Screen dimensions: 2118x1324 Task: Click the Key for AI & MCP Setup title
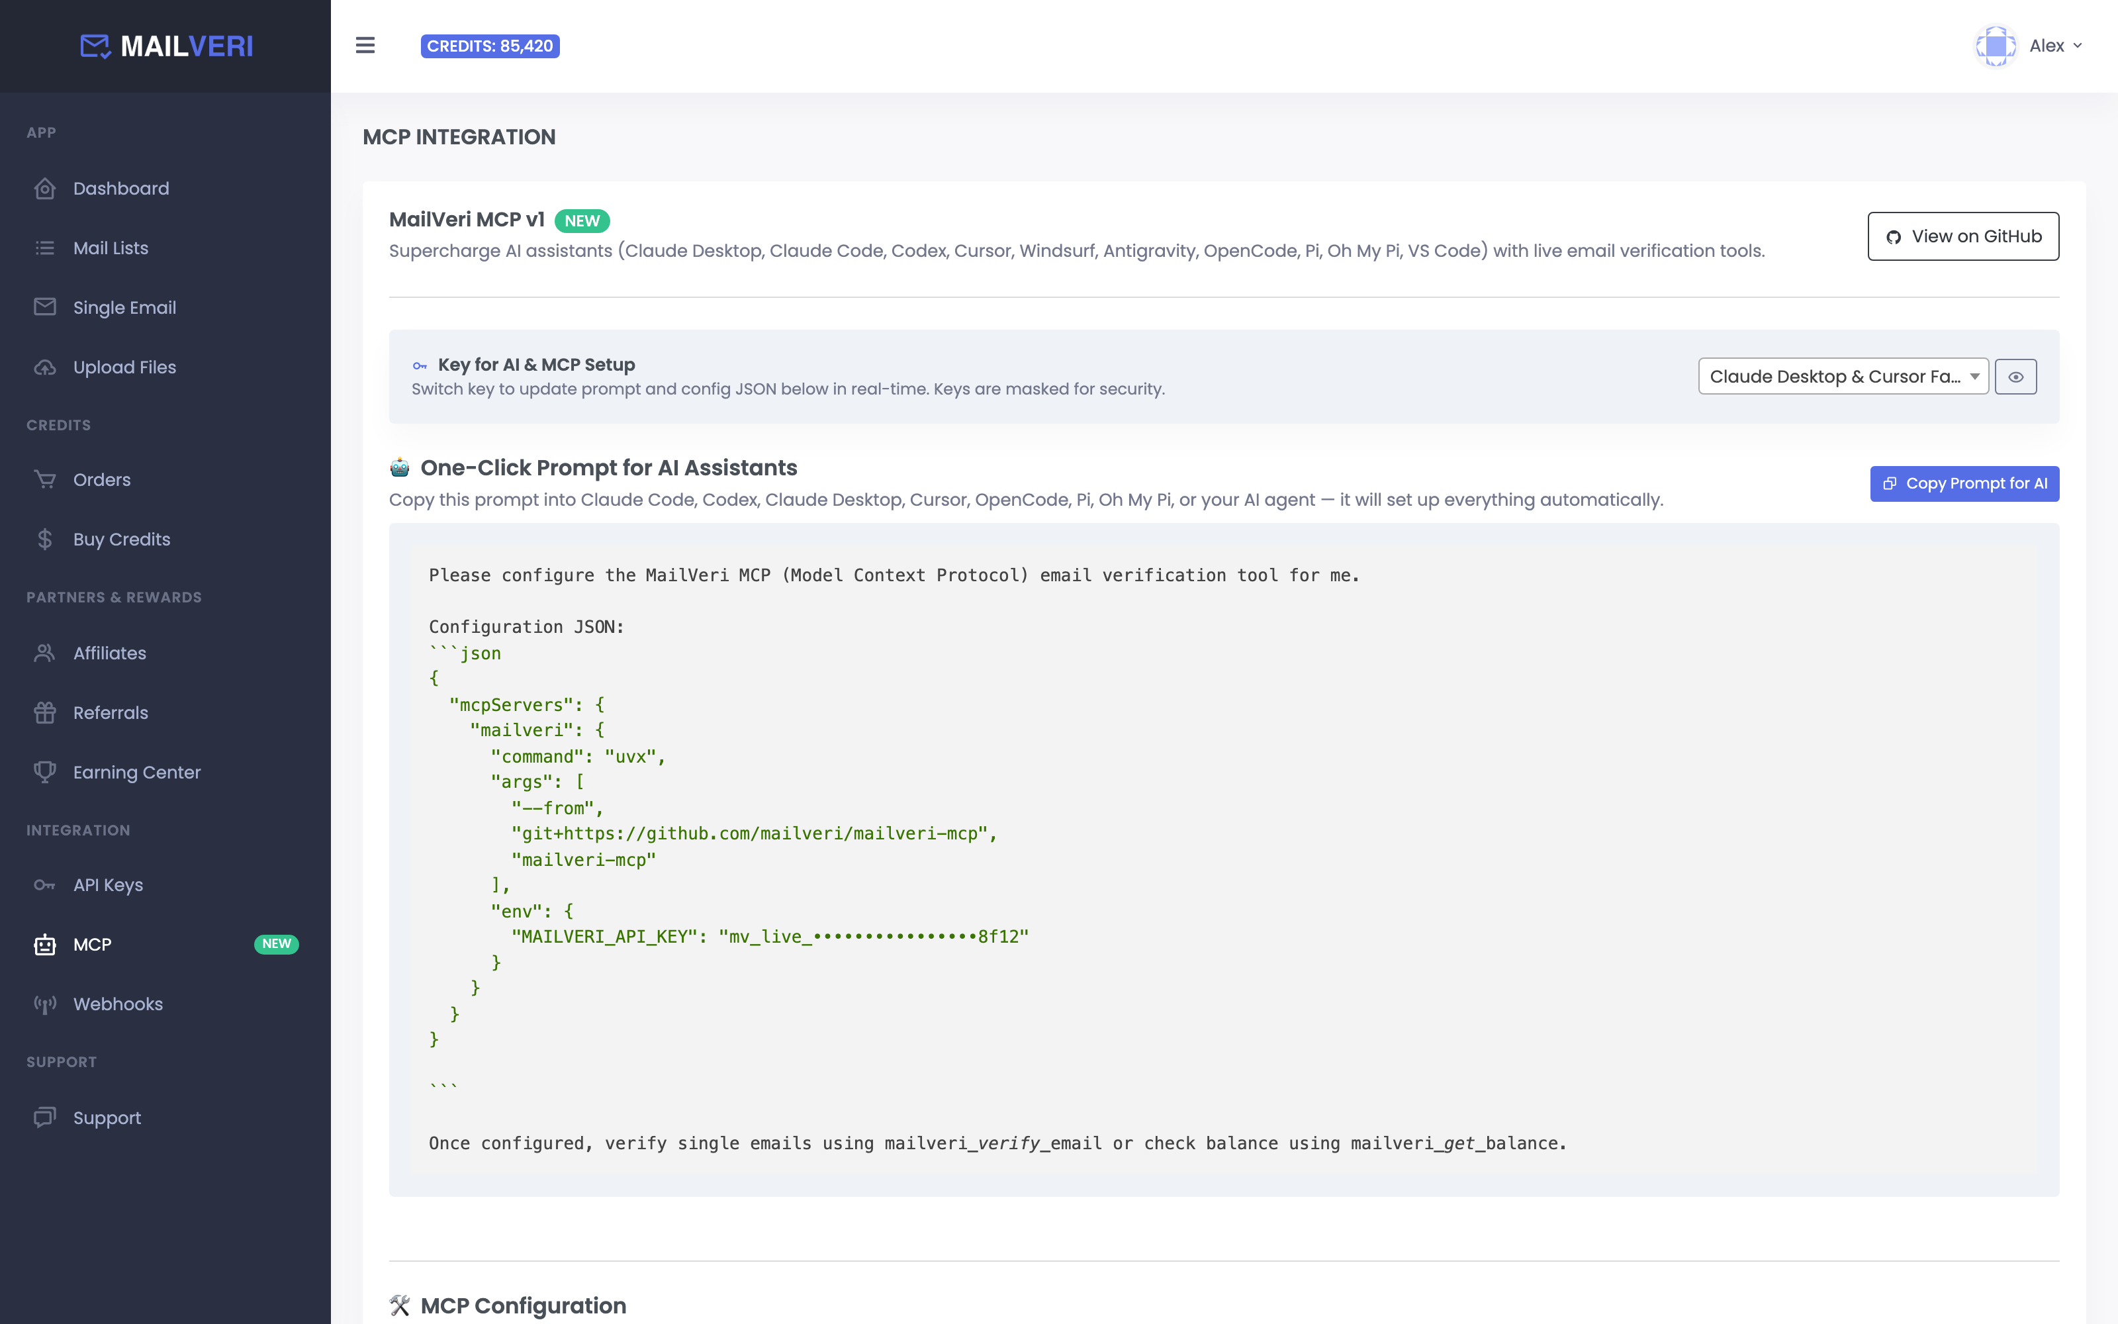tap(537, 364)
